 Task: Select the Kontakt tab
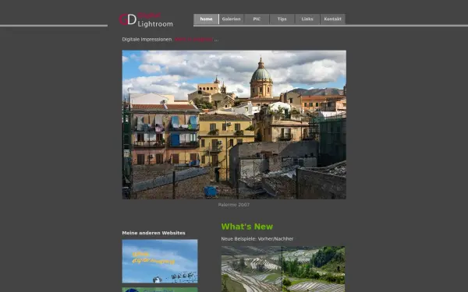pyautogui.click(x=333, y=19)
